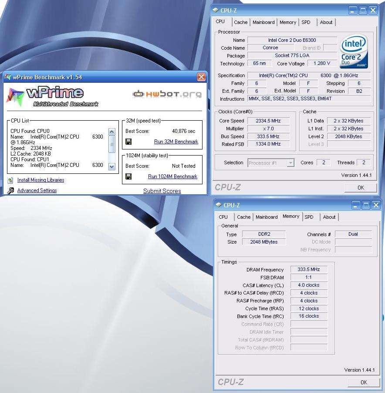Click the Instructions field MMX, SSE list
Image resolution: width=385 pixels, height=393 pixels.
309,98
